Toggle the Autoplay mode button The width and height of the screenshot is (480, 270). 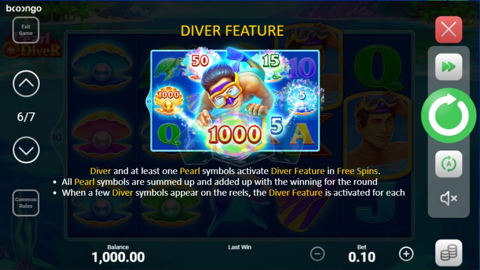[449, 164]
